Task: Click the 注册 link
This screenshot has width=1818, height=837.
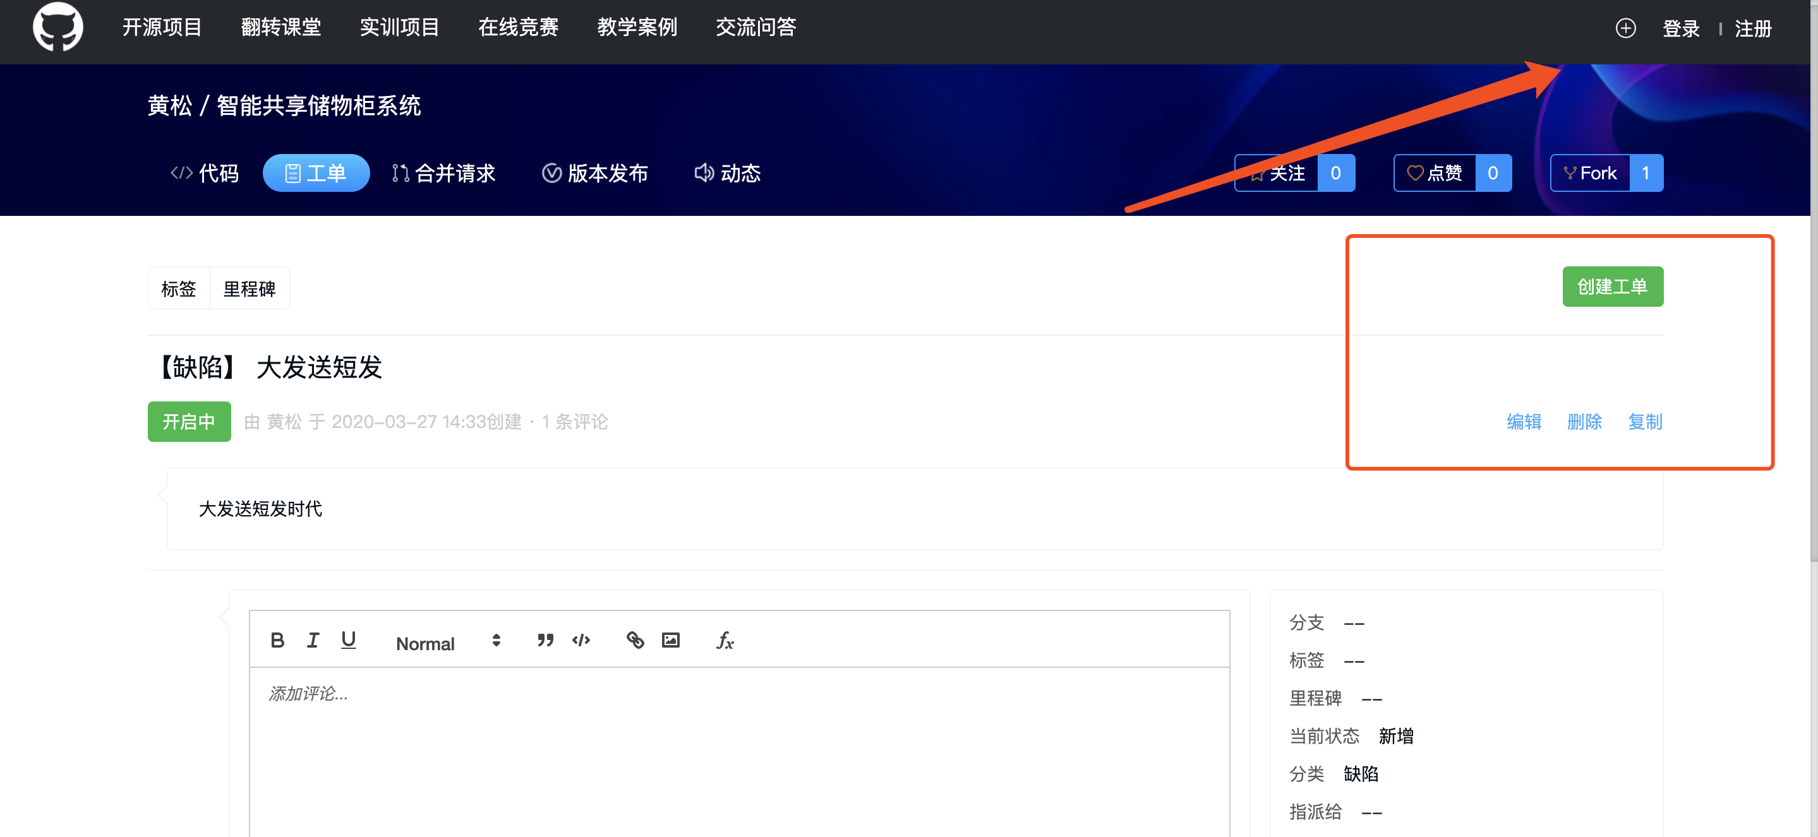Action: (x=1753, y=29)
